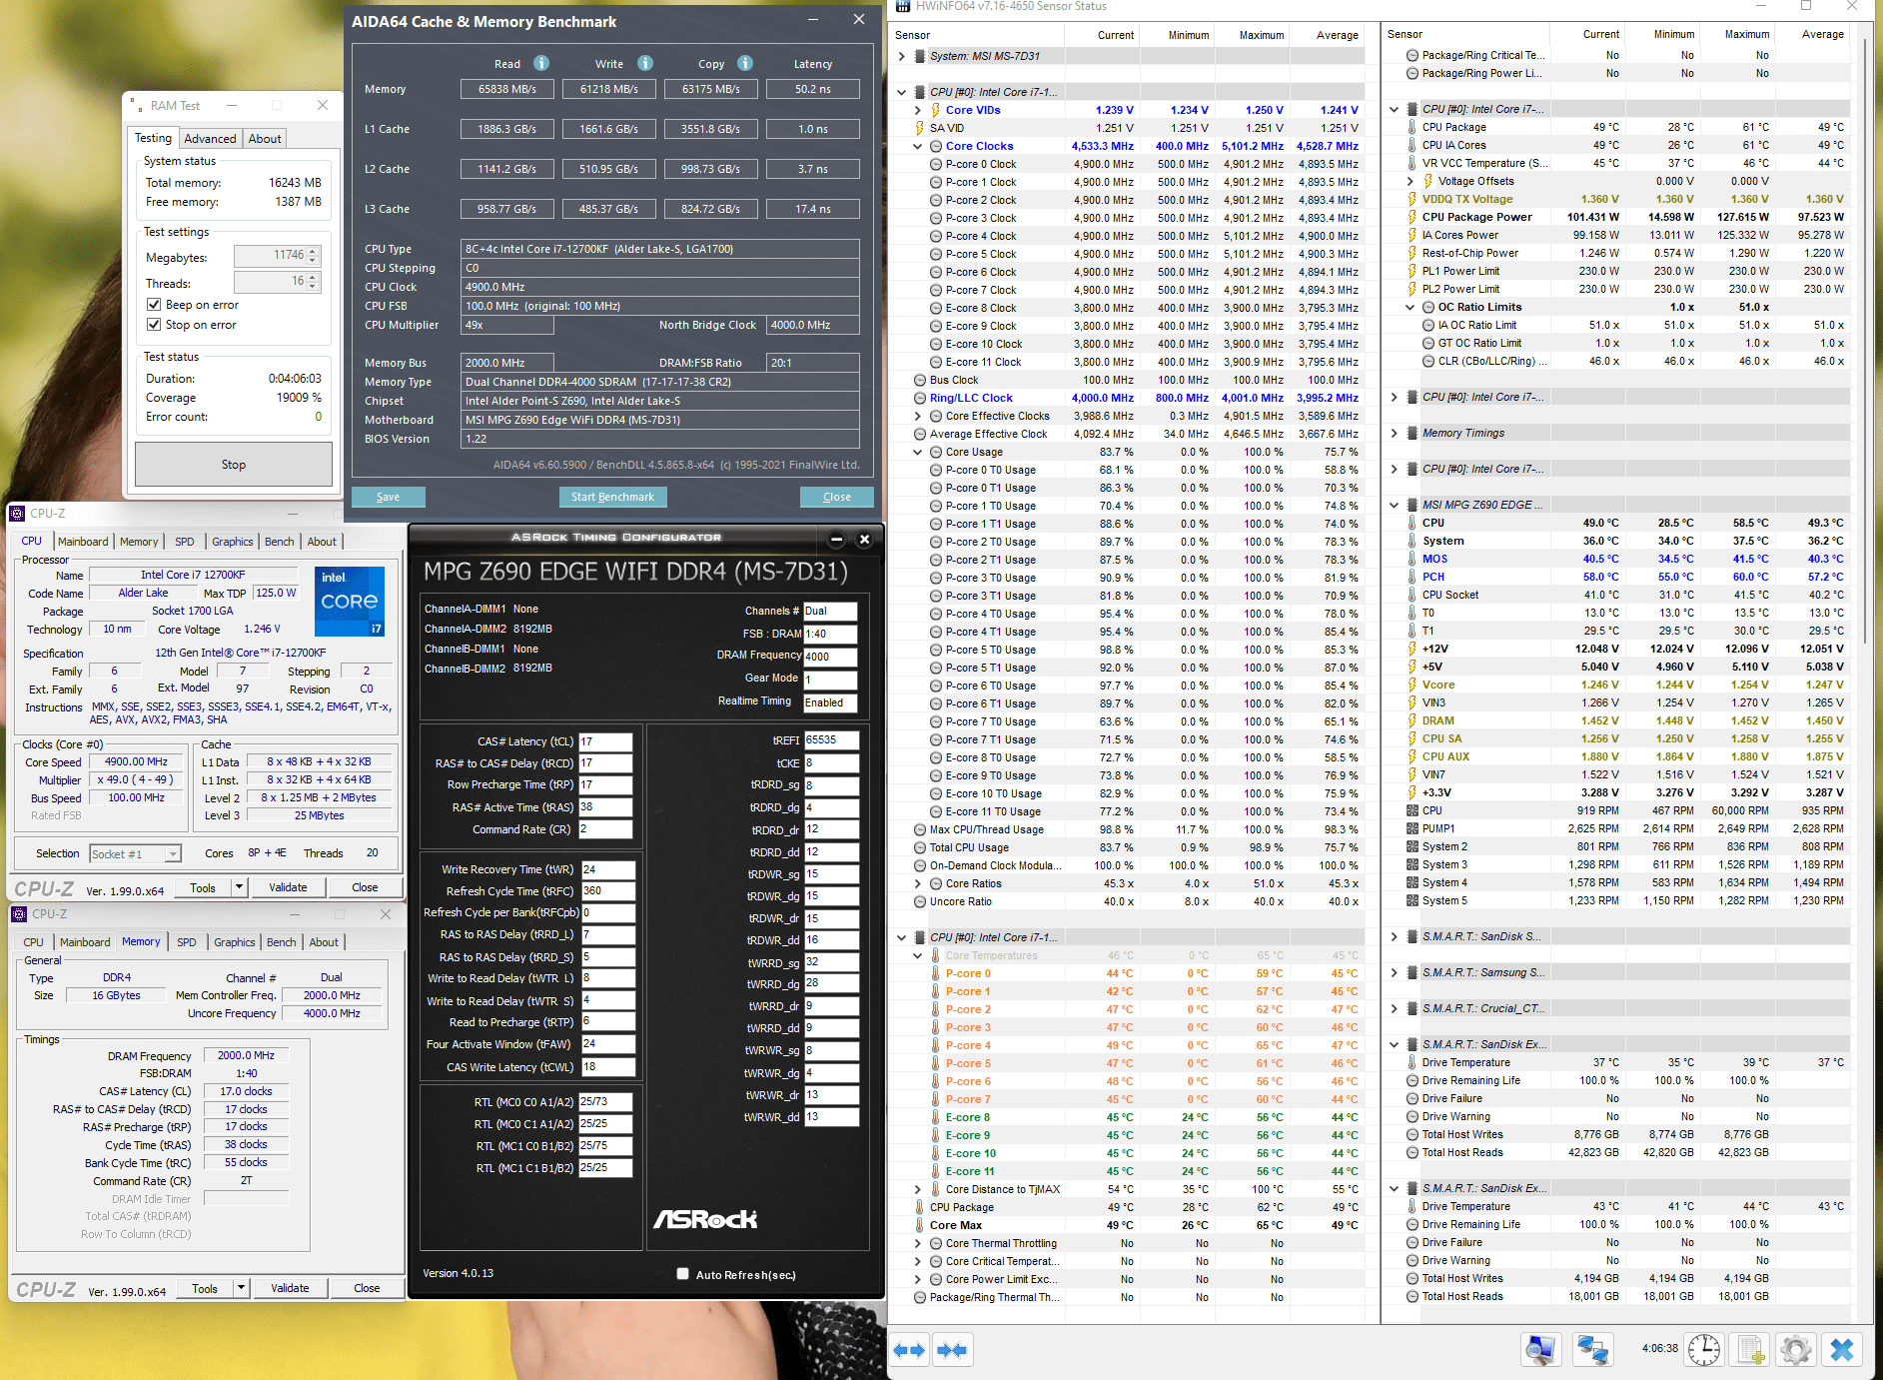Image resolution: width=1883 pixels, height=1380 pixels.
Task: Click HWiNFO blue X close sensors icon
Action: pyautogui.click(x=1841, y=1350)
